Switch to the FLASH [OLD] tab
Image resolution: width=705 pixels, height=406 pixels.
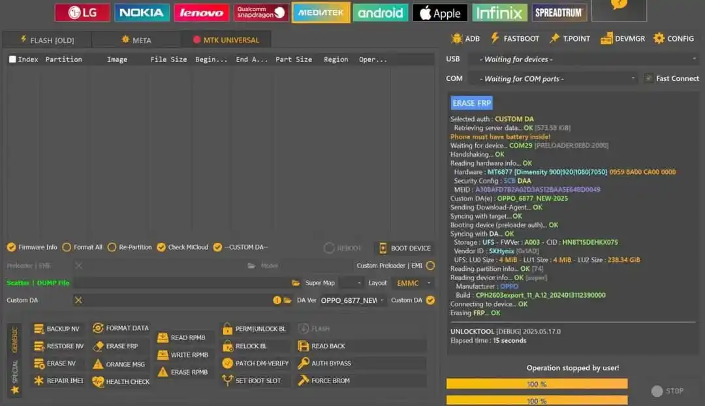pos(47,40)
